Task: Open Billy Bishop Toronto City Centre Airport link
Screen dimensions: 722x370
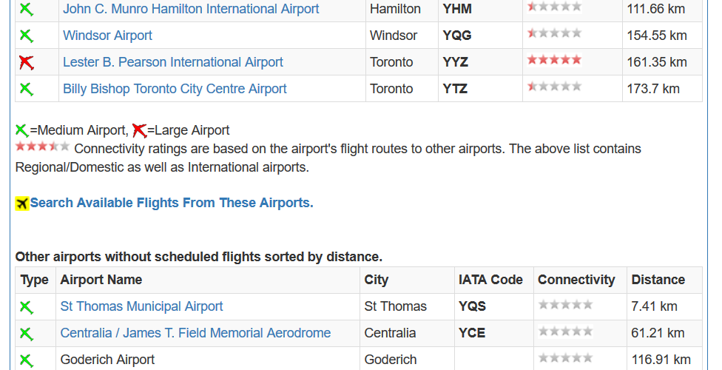Action: [175, 89]
